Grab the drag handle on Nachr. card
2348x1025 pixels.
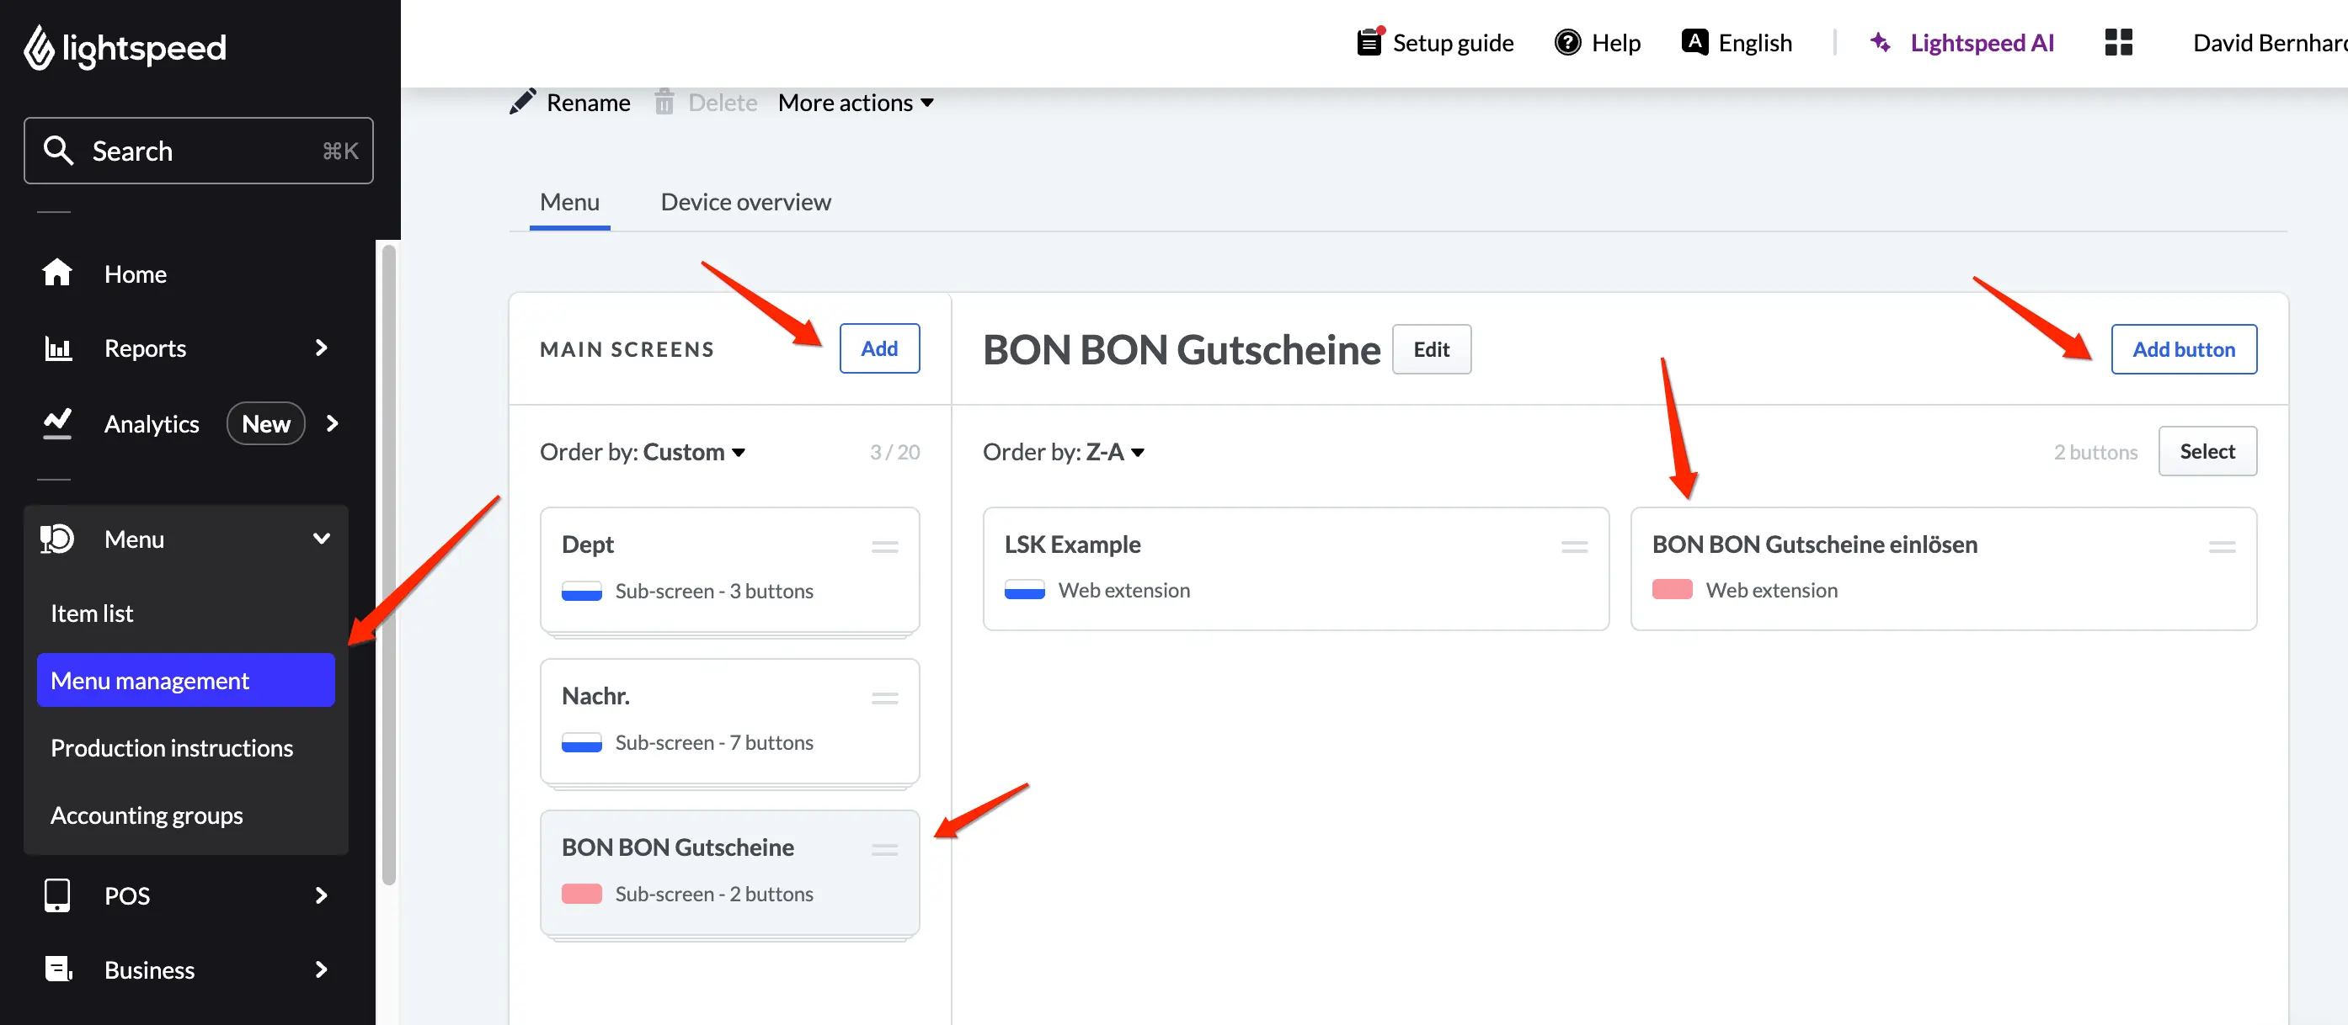tap(884, 698)
